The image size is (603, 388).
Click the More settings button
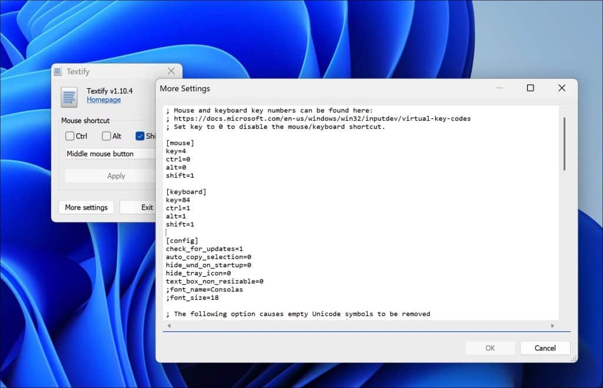86,207
